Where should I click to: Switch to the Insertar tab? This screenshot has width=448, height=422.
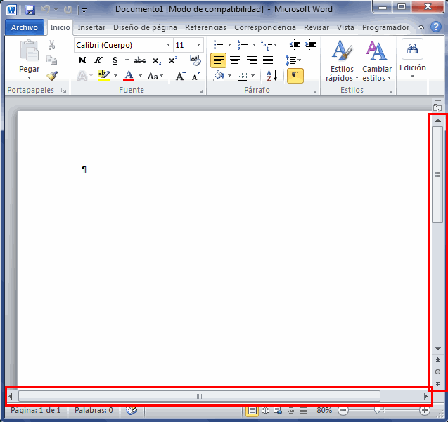pos(91,27)
